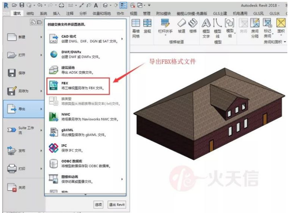Click the Stair (楼梯) tool icon
Viewport: 290px width, 213px height.
193,23
